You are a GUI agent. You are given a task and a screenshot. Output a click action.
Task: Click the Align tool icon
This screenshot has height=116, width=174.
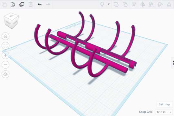[134, 5]
